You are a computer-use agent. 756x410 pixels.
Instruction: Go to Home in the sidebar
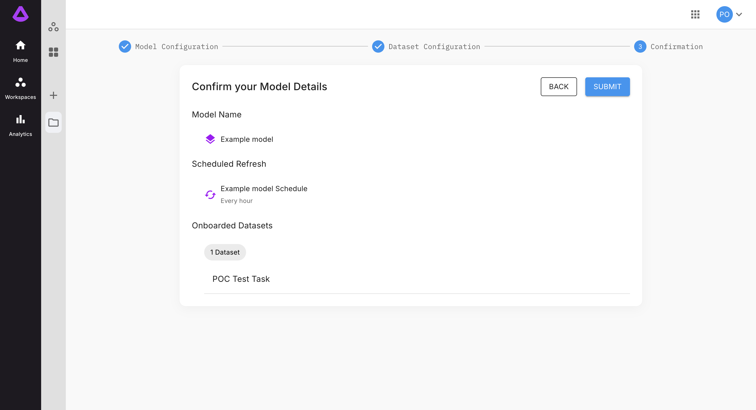(x=21, y=51)
